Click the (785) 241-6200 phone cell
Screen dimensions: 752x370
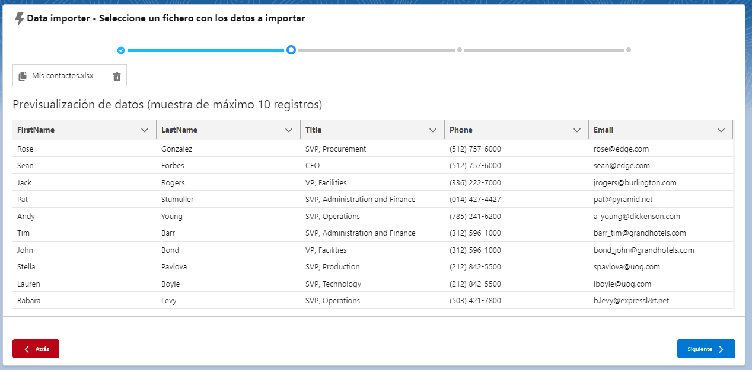point(517,217)
